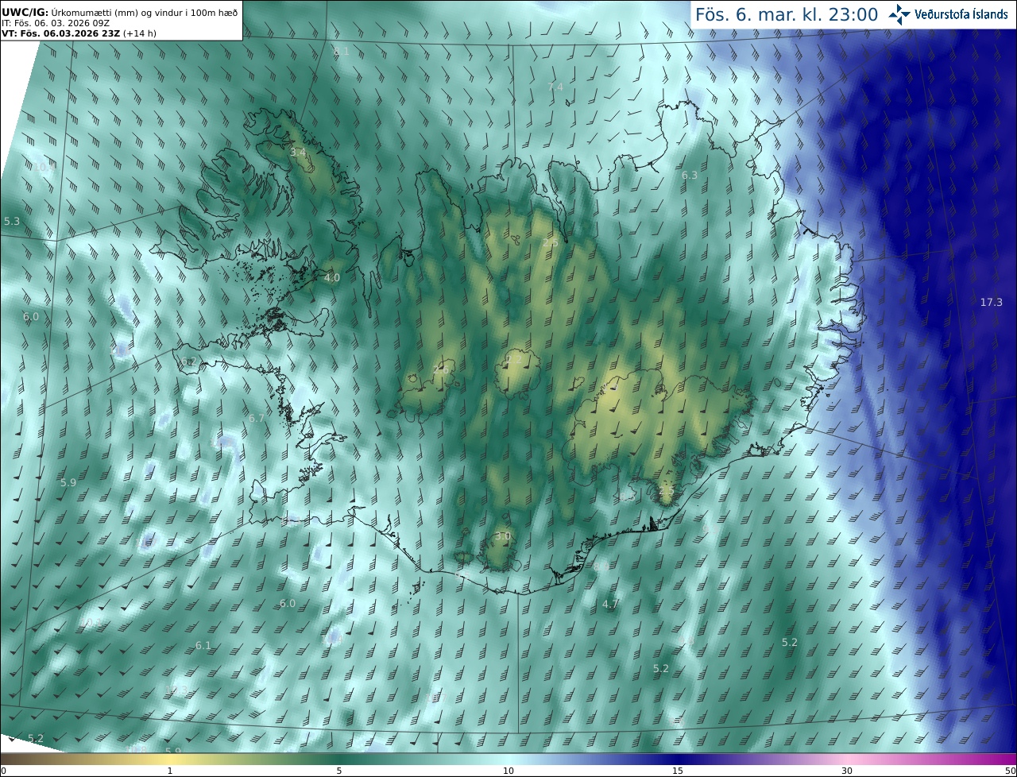
Task: Click the 15 tick on the colour scale
Action: (678, 771)
